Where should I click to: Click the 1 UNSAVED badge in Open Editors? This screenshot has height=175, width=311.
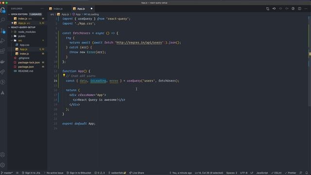point(35,14)
